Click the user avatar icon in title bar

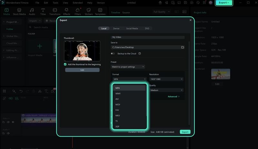[x=211, y=3]
